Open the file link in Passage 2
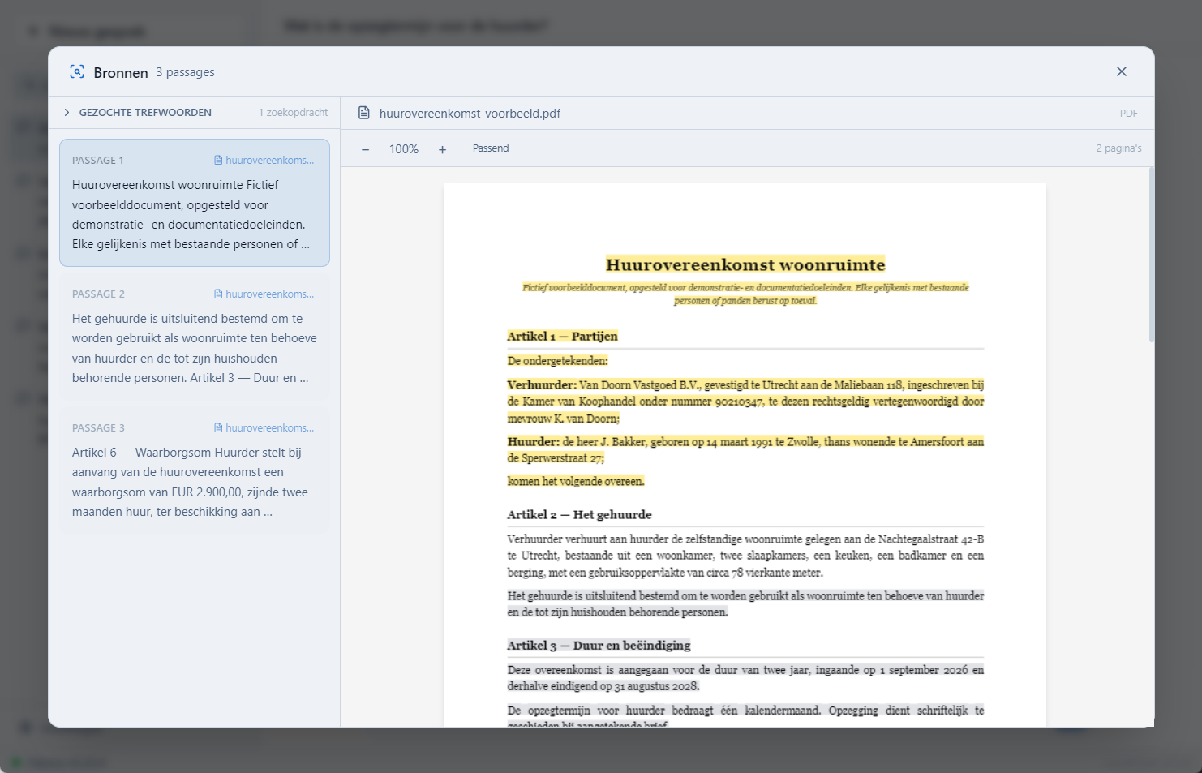 tap(264, 294)
